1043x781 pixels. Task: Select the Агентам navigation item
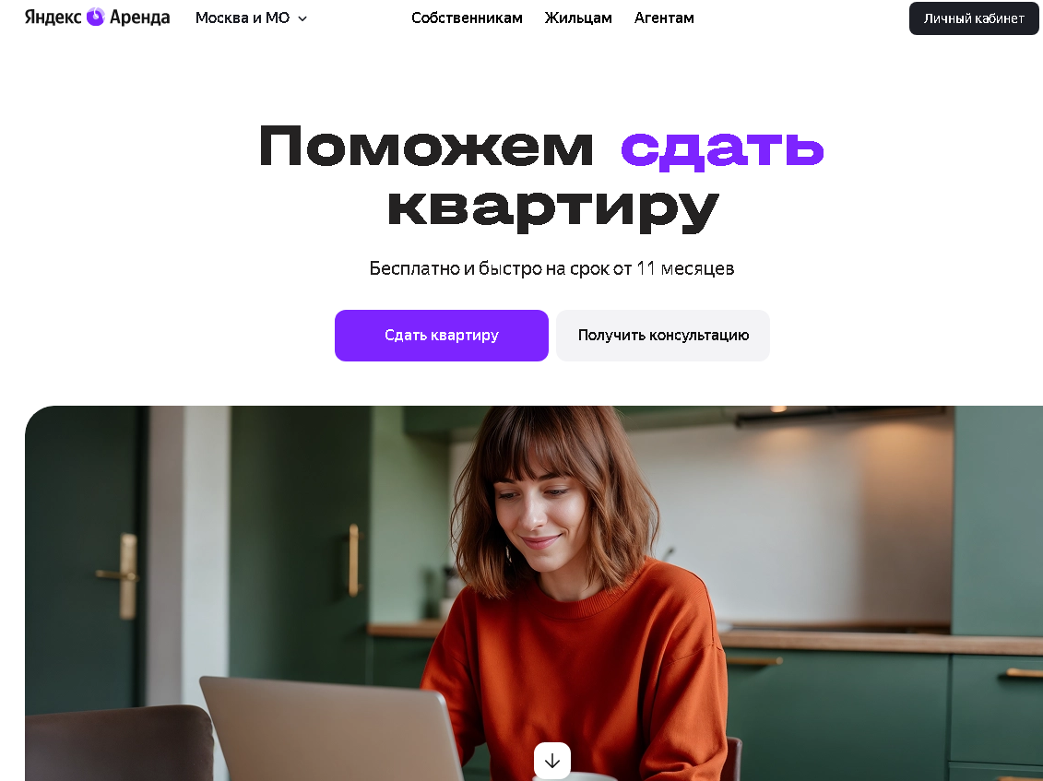pyautogui.click(x=664, y=18)
